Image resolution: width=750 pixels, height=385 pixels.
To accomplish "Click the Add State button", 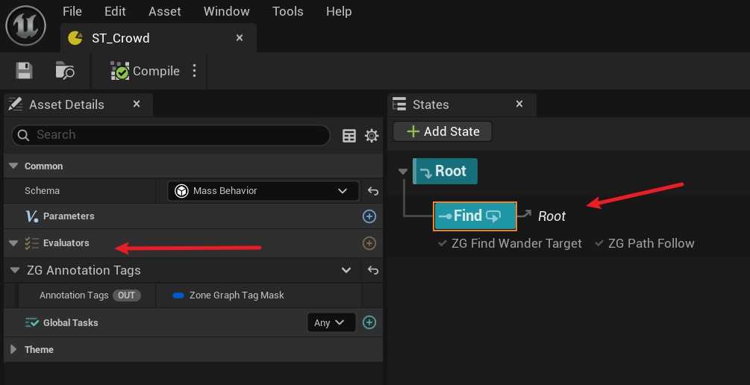I will tap(443, 131).
